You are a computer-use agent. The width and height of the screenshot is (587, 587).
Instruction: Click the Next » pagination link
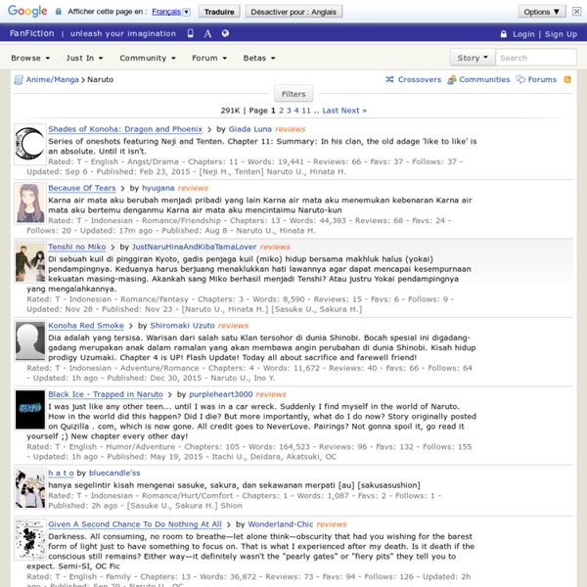[x=354, y=111]
